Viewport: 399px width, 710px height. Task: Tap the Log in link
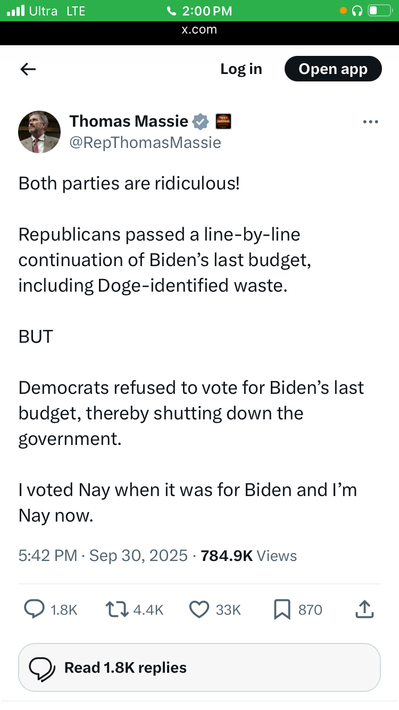tap(241, 69)
